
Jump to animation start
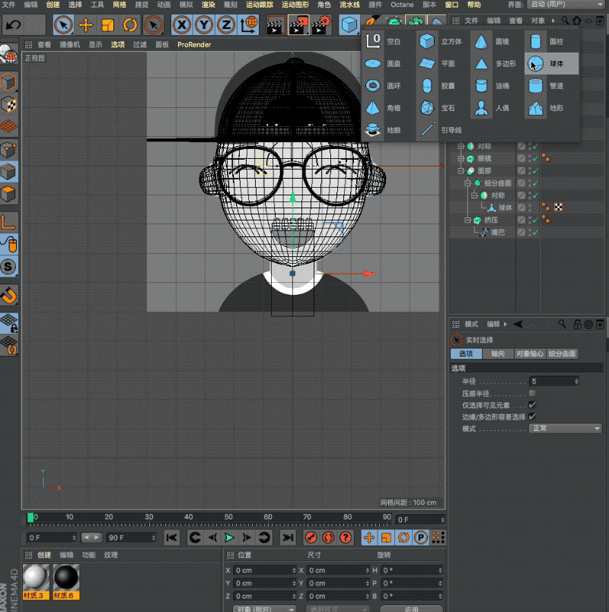tap(171, 537)
